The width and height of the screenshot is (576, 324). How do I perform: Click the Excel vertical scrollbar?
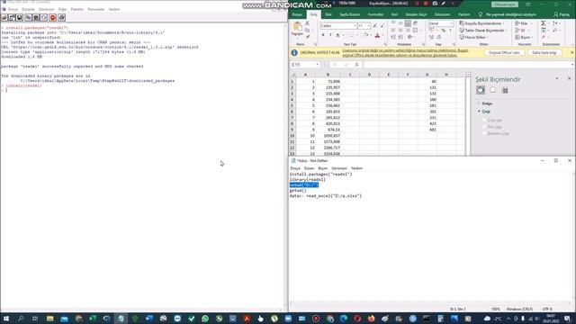click(468, 114)
